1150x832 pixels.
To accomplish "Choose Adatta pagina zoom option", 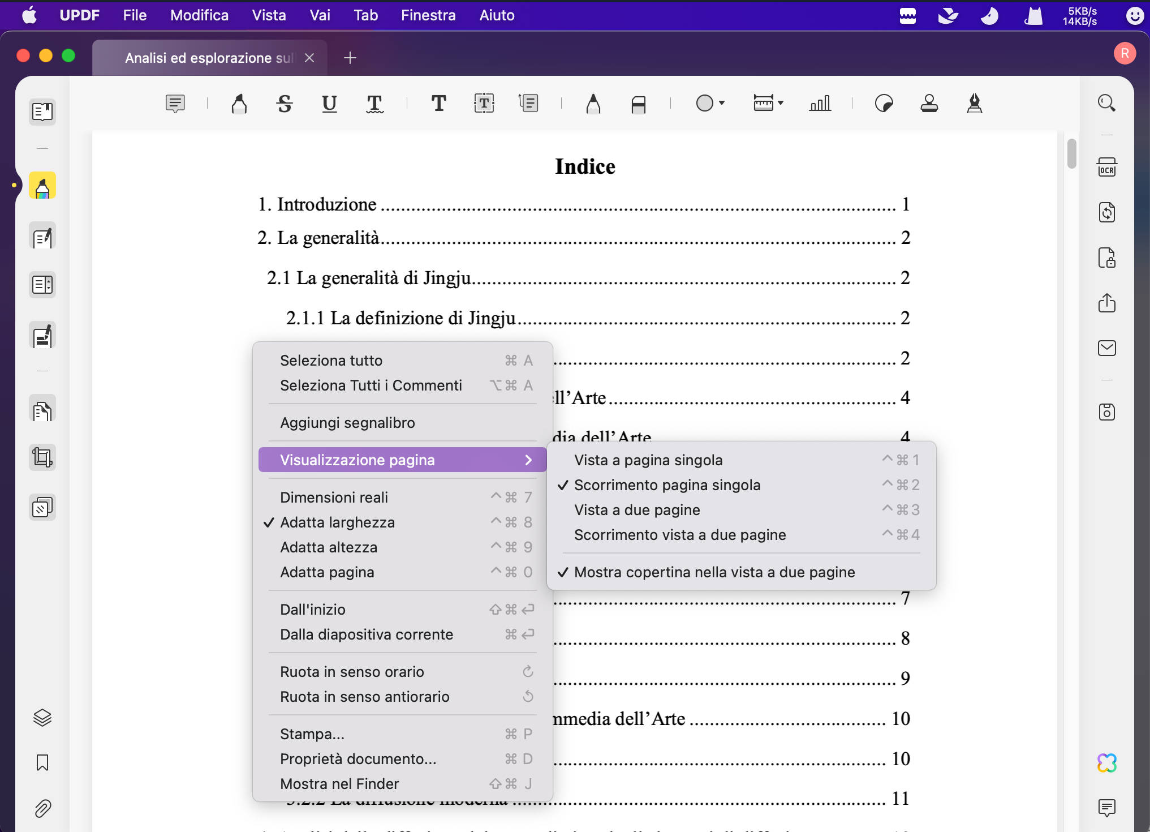I will 402,572.
